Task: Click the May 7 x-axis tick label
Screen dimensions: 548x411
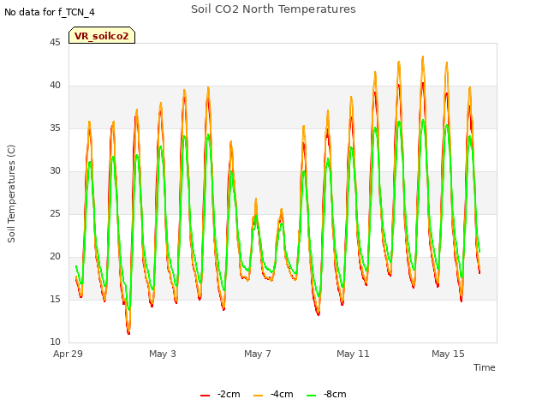Action: click(x=258, y=354)
